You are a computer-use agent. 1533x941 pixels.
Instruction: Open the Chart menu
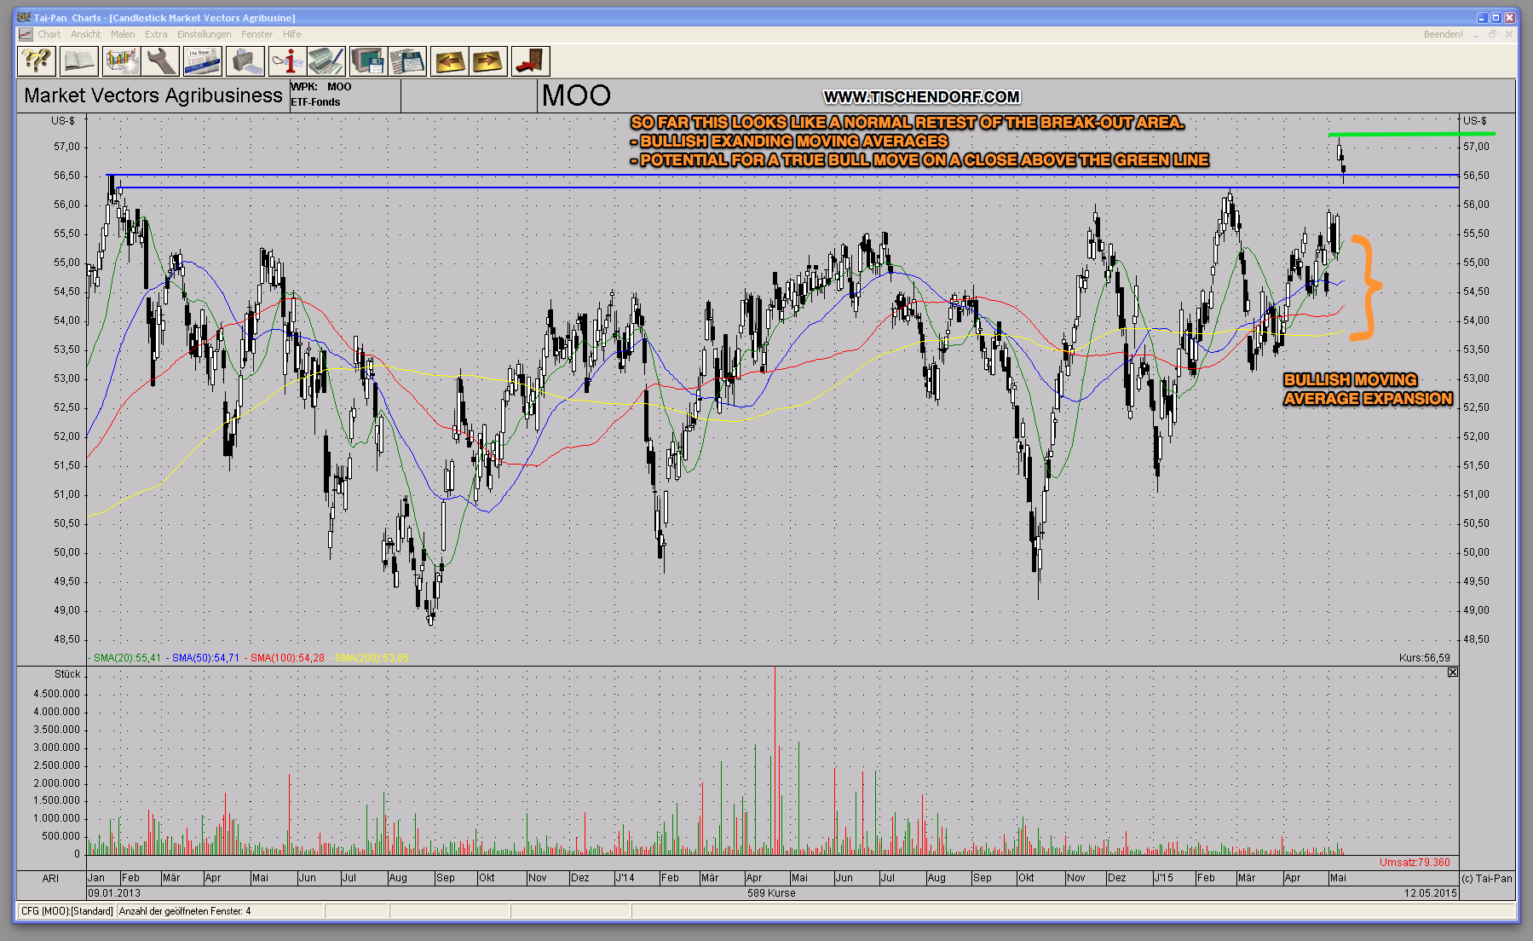[49, 34]
